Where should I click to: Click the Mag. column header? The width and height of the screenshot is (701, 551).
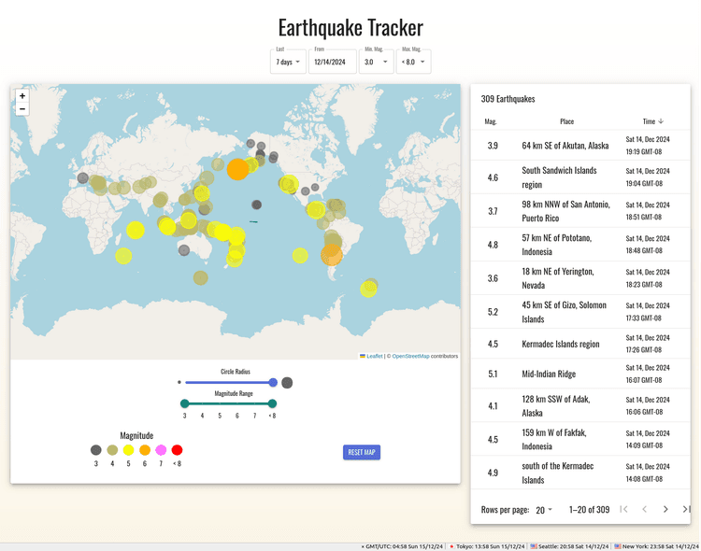491,121
